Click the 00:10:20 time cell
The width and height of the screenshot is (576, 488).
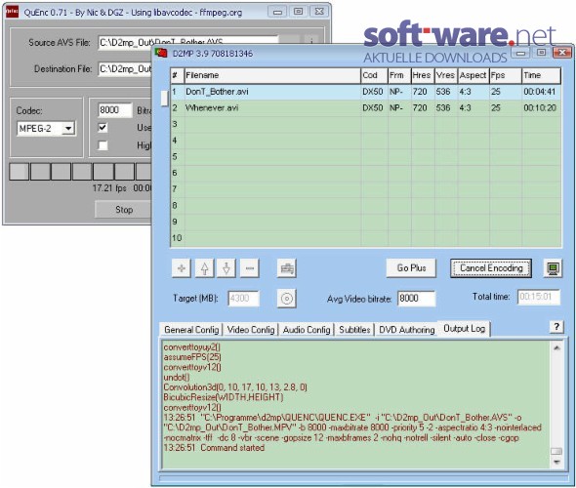click(540, 108)
